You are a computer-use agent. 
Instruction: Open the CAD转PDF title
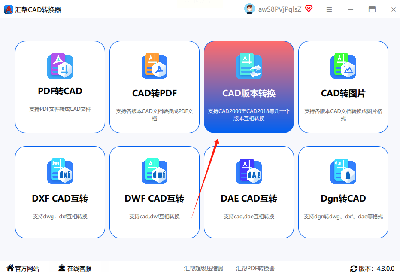[x=155, y=93]
